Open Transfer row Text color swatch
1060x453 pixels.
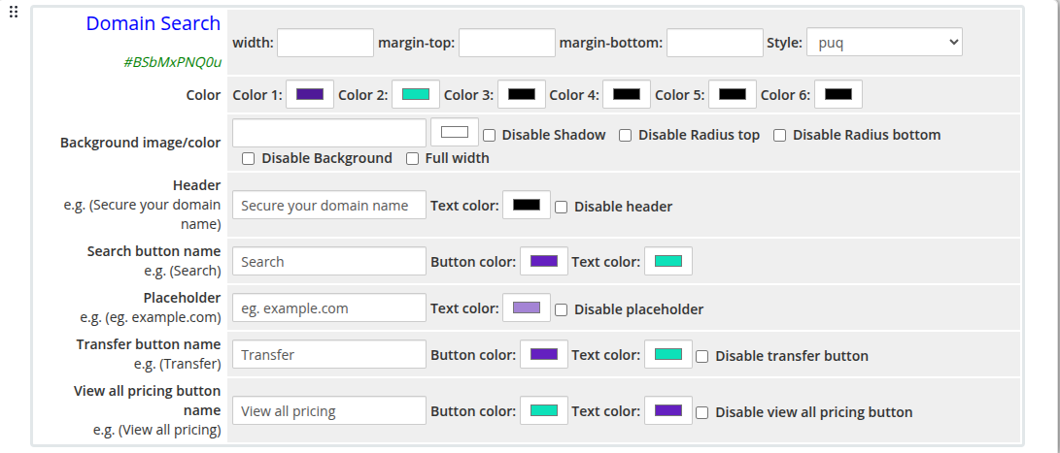[x=668, y=354]
